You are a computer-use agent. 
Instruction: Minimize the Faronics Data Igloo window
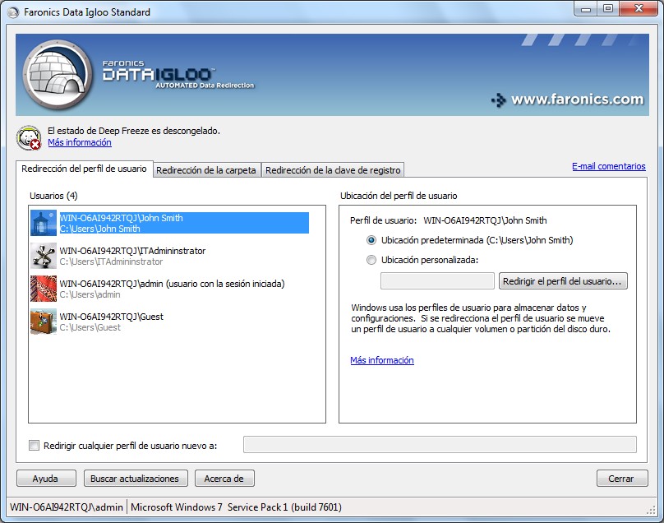pyautogui.click(x=586, y=9)
